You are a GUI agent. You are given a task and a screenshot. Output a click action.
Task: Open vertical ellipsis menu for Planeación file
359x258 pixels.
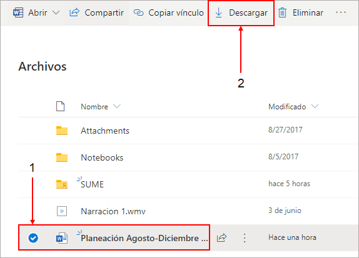tap(245, 238)
